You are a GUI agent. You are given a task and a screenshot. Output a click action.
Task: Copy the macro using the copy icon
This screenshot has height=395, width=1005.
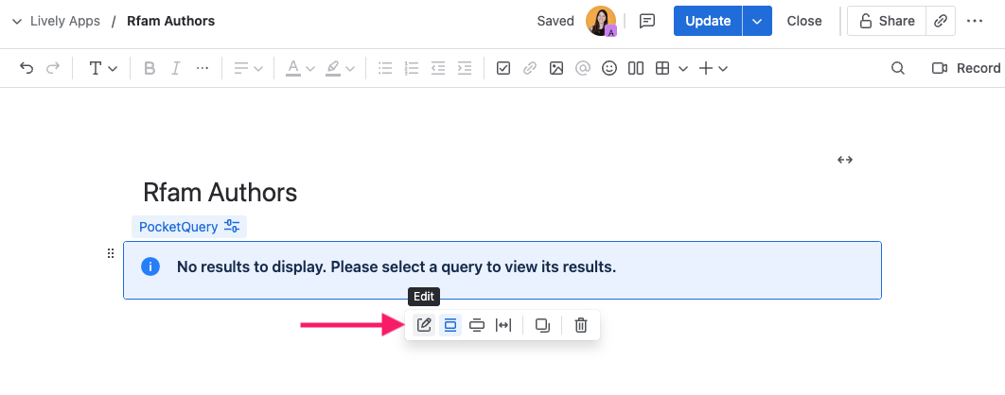click(543, 326)
